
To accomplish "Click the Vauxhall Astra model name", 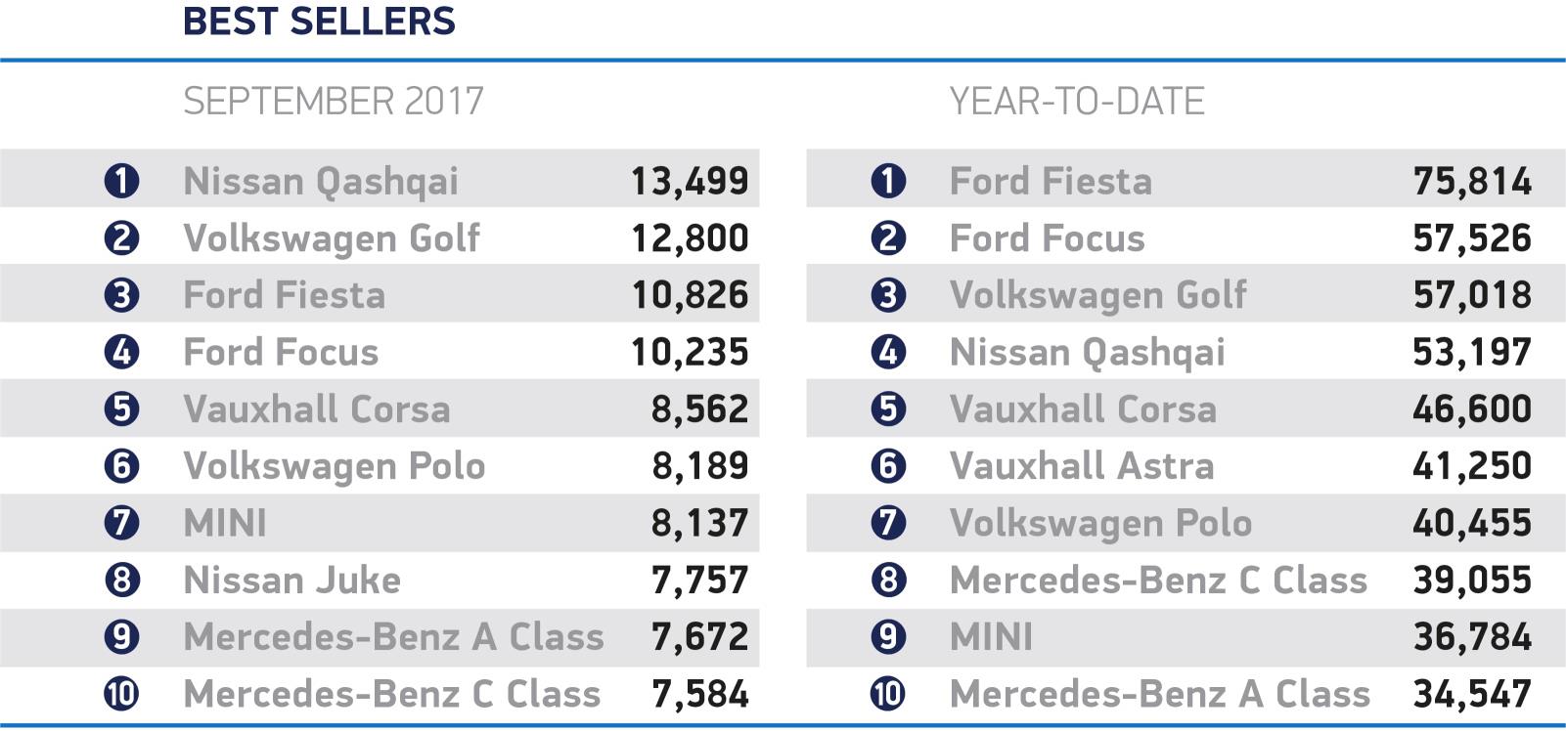I will (x=1082, y=466).
